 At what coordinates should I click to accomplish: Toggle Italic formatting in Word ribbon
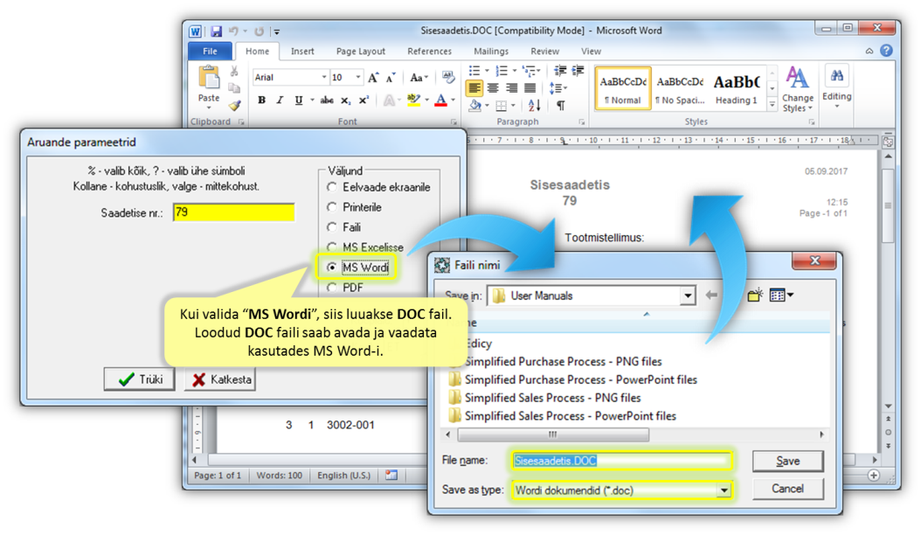coord(280,101)
